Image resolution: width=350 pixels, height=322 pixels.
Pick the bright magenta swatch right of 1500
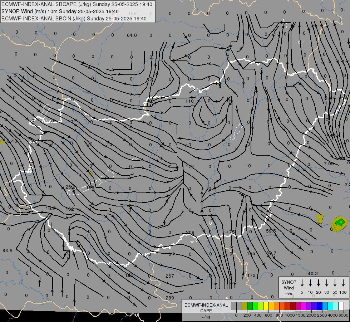click(304, 306)
